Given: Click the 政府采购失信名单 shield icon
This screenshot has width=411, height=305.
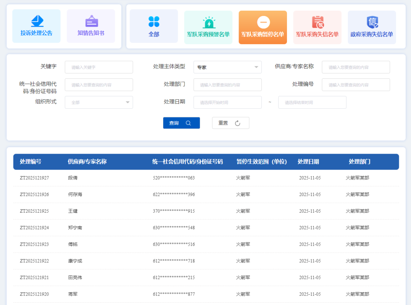Looking at the screenshot, I should click(x=371, y=22).
